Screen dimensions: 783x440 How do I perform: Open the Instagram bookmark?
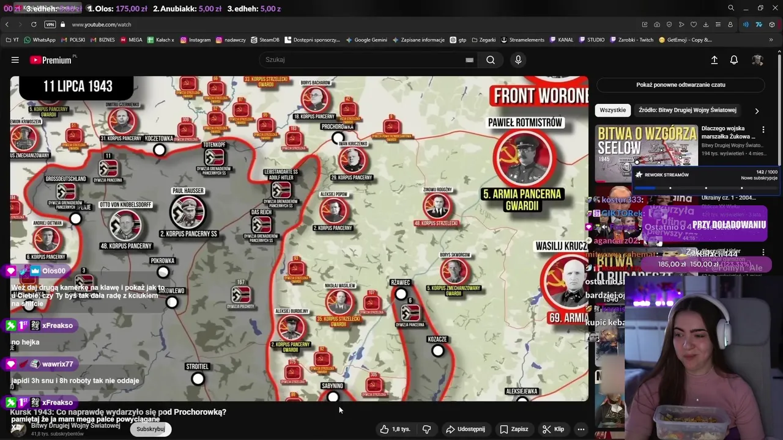195,40
